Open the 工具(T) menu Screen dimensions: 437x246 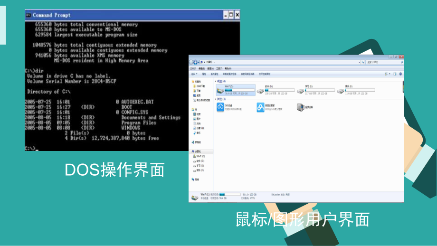[219, 68]
